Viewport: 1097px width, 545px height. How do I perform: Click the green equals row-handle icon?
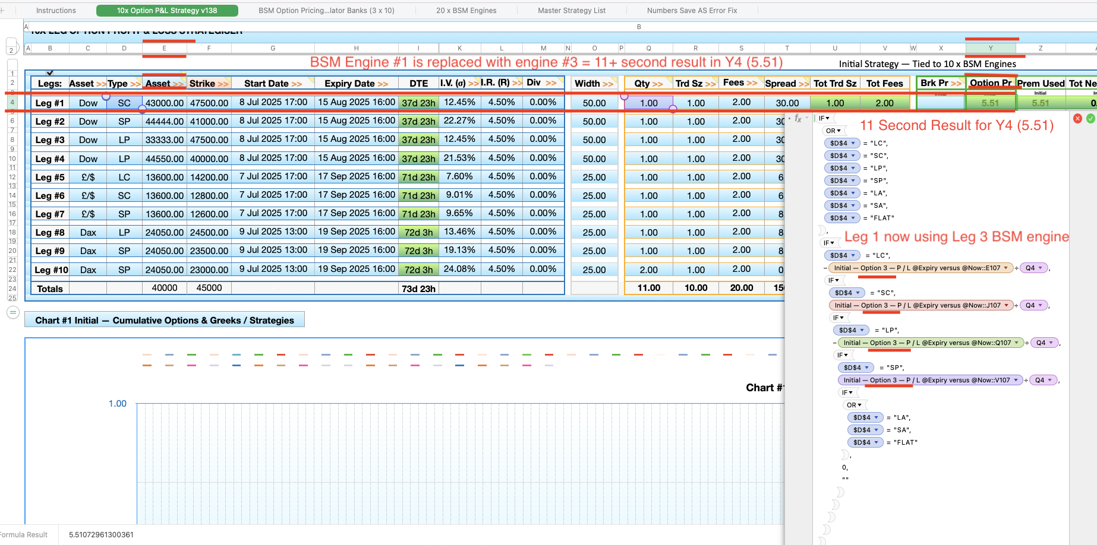pyautogui.click(x=12, y=312)
